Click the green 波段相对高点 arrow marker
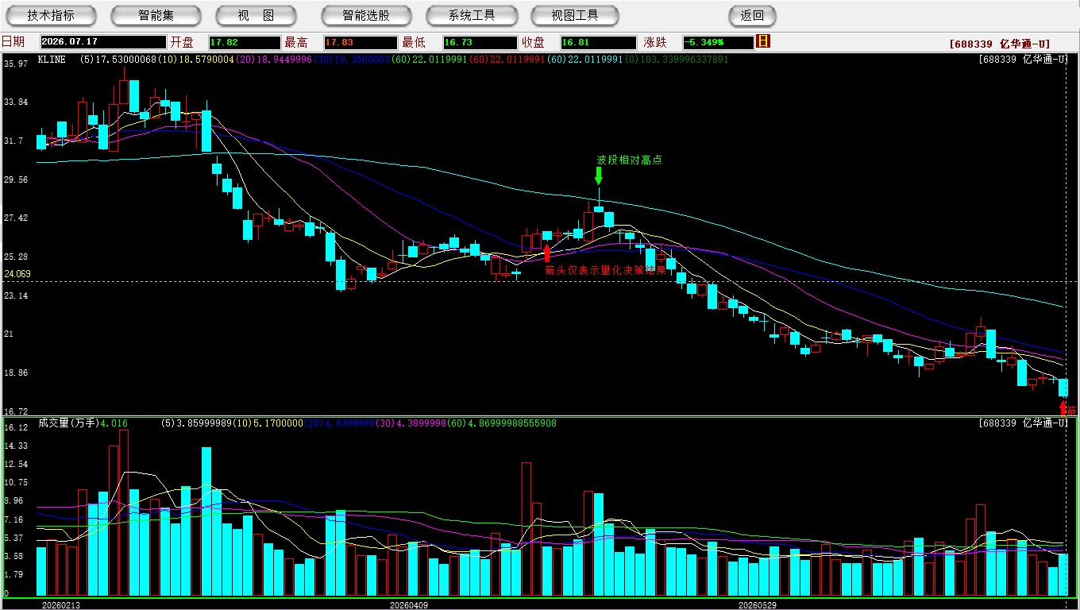Image resolution: width=1080 pixels, height=610 pixels. click(x=599, y=176)
